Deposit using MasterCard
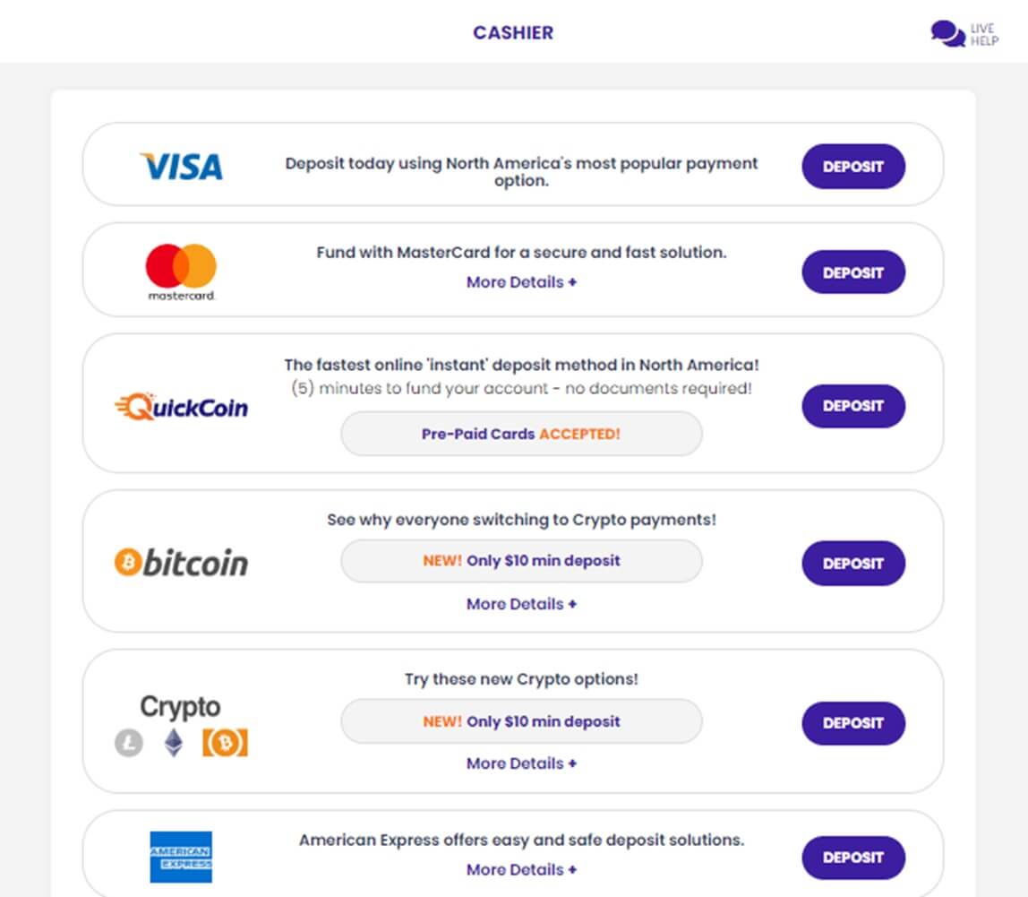1028x897 pixels. tap(853, 272)
